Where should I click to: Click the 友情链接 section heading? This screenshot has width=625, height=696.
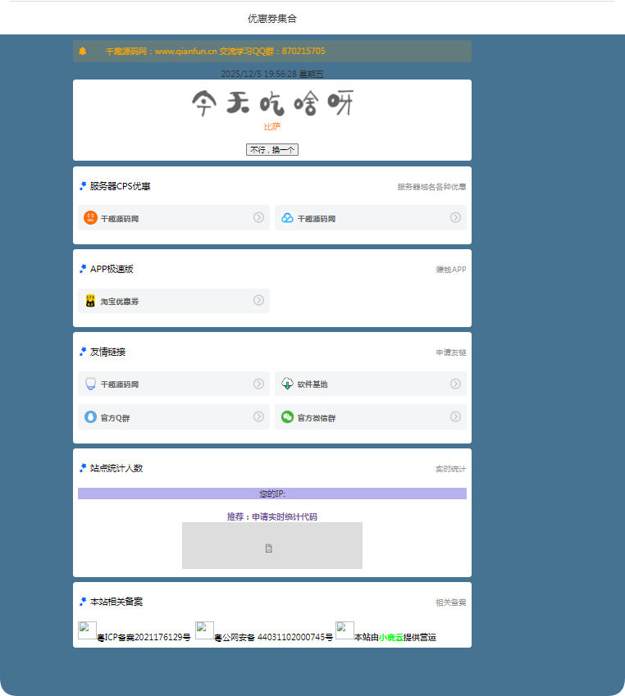point(107,352)
